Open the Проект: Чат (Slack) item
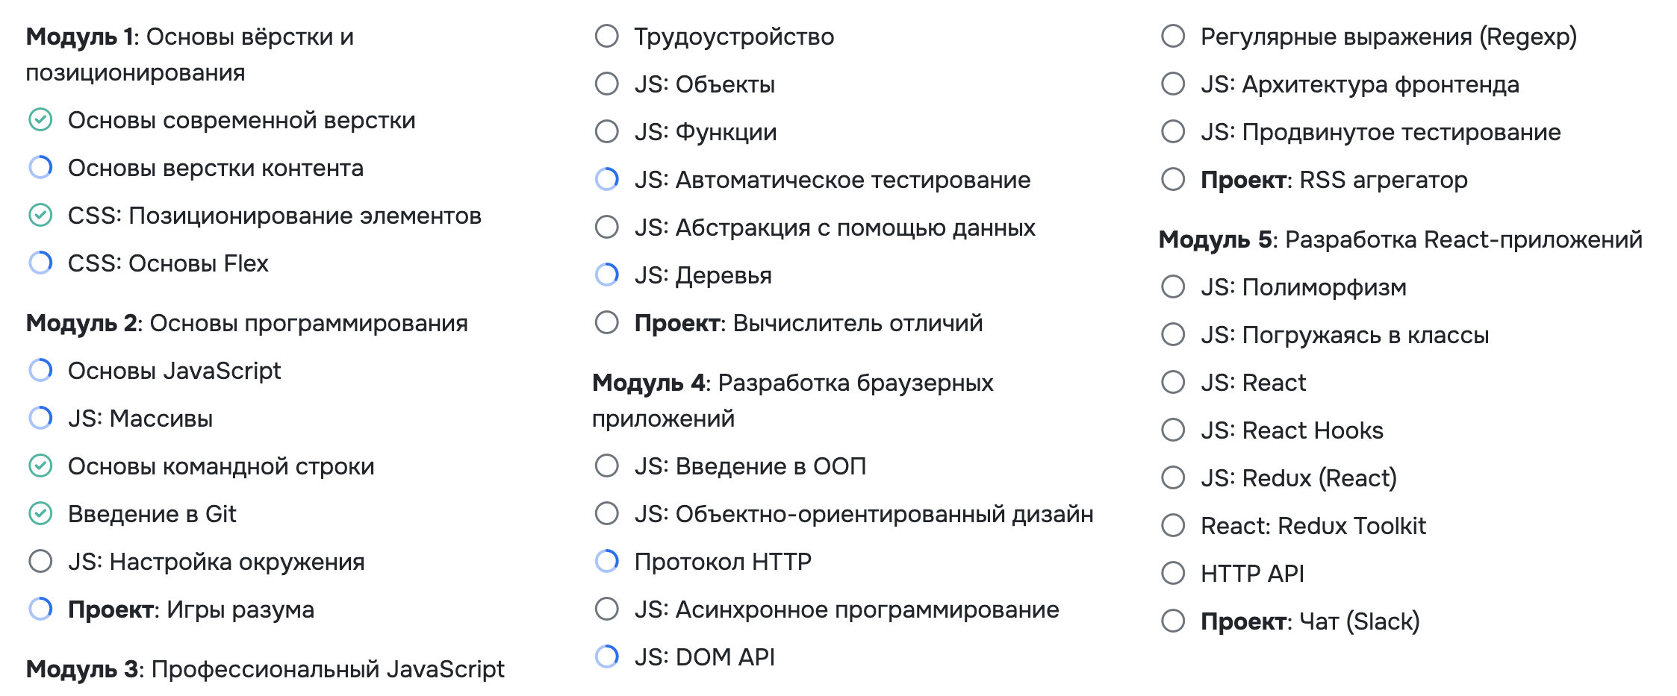 click(x=1310, y=621)
